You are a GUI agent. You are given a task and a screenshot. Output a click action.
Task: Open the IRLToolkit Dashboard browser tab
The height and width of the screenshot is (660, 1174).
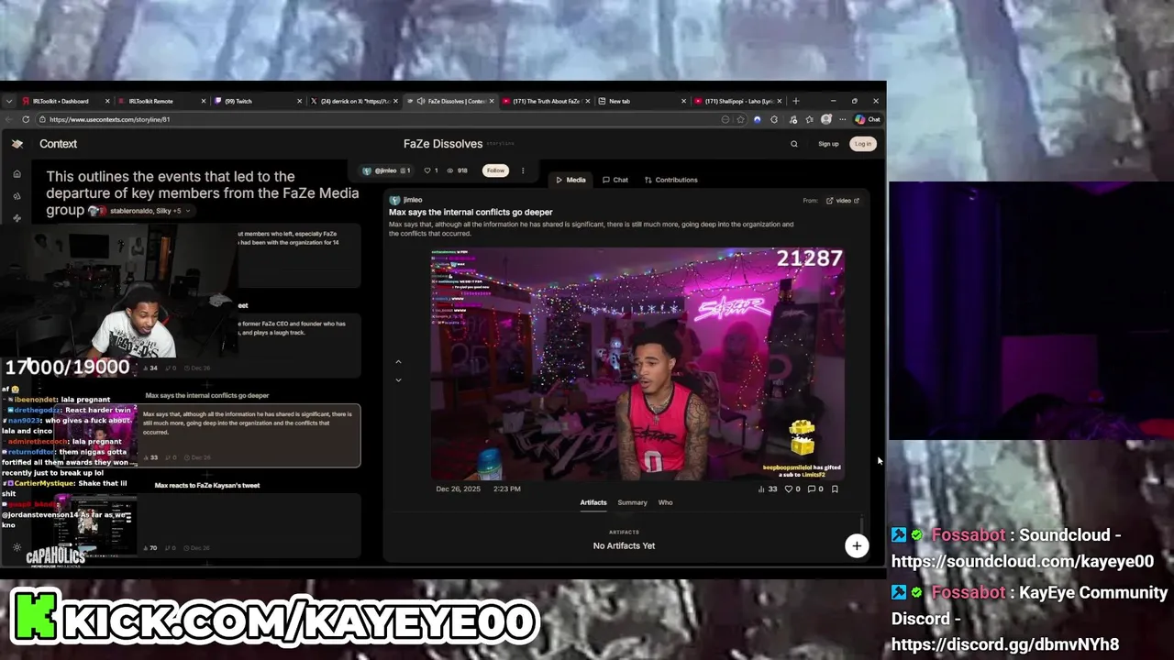point(64,101)
